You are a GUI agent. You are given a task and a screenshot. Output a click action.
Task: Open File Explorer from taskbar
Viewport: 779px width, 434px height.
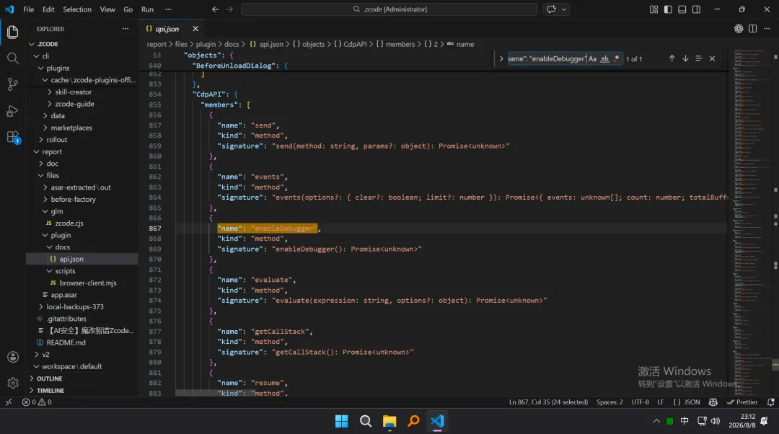coord(389,421)
